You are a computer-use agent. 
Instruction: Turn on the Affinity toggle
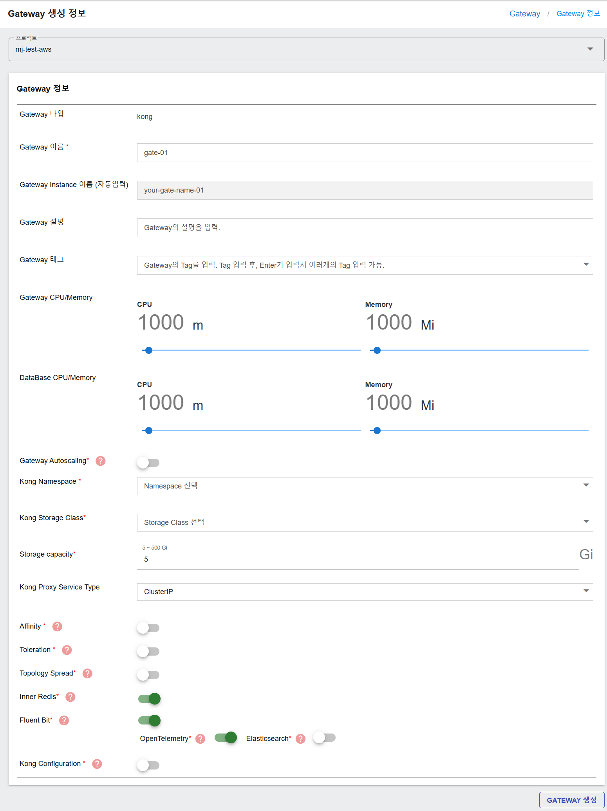point(148,628)
